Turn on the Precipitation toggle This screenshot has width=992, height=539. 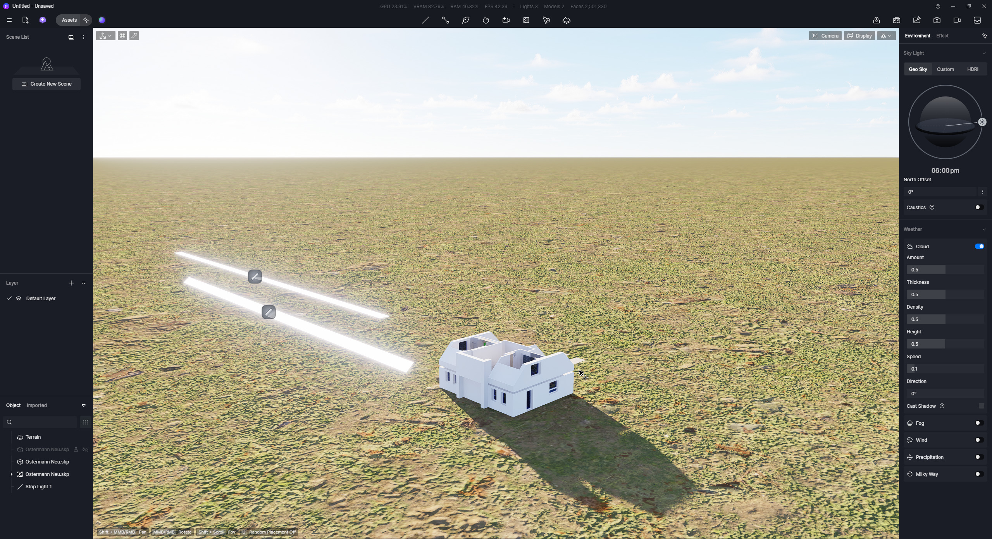pos(979,457)
